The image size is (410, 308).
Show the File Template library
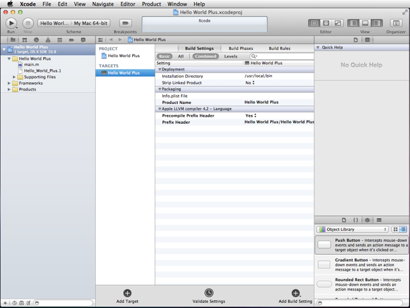click(x=344, y=220)
